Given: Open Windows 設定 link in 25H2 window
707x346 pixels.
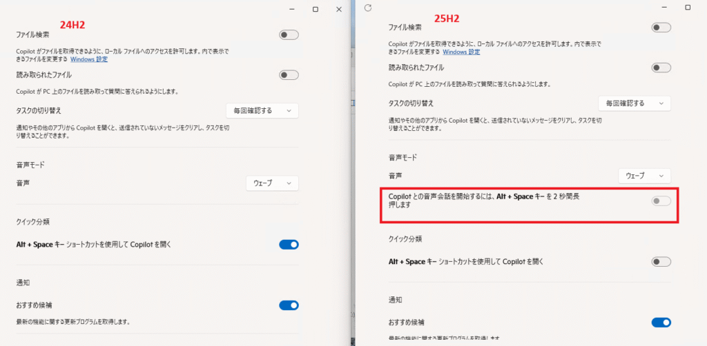Looking at the screenshot, I should pos(461,52).
